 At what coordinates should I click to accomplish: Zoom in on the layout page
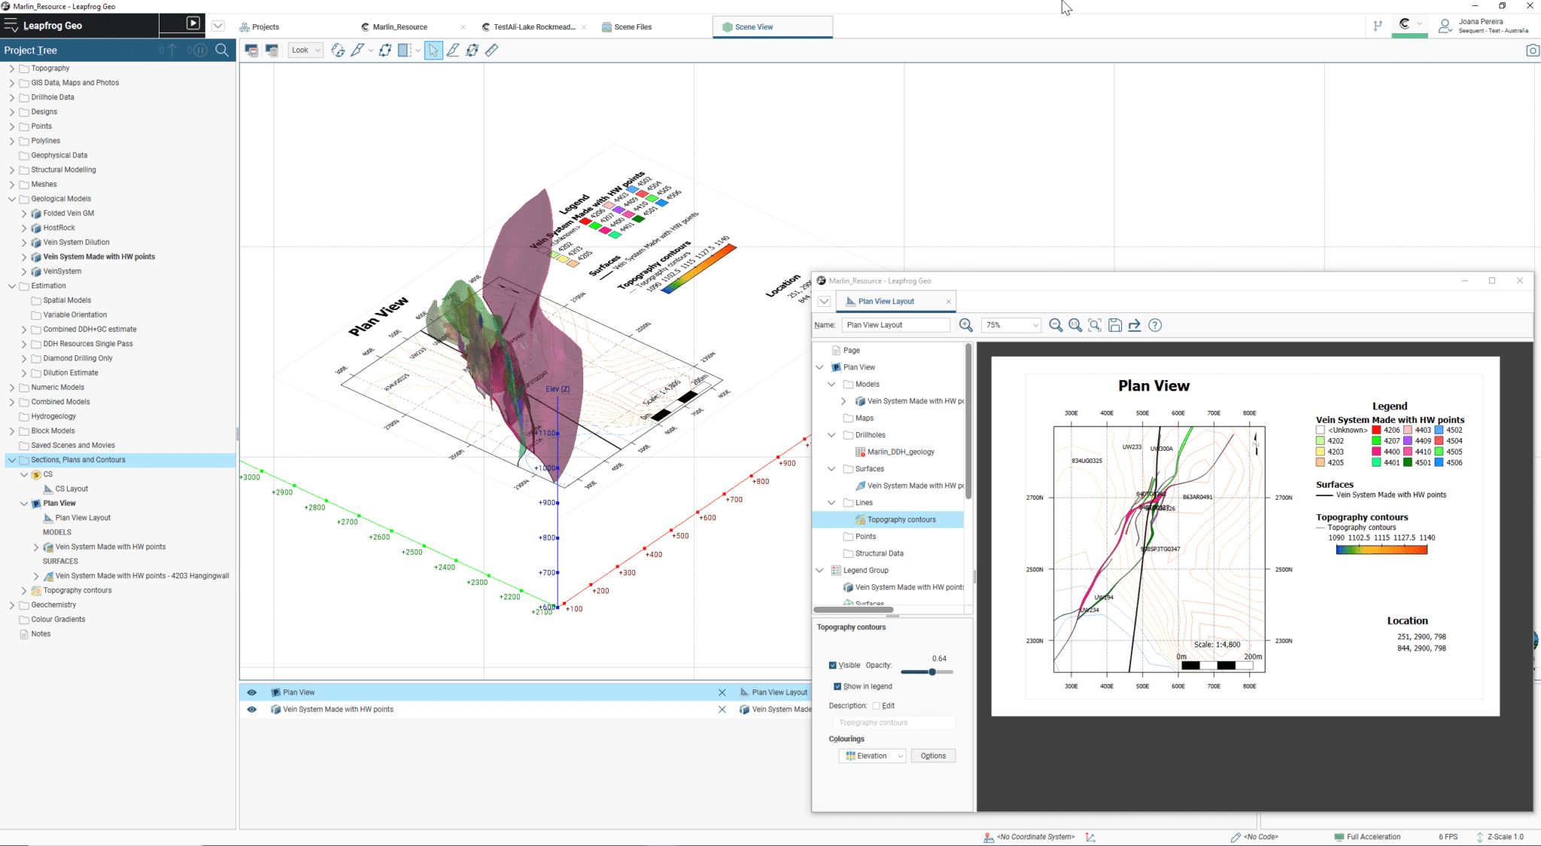(965, 325)
